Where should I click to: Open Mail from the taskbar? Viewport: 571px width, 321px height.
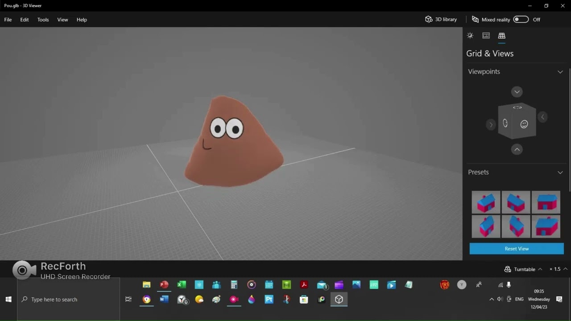pos(322,285)
